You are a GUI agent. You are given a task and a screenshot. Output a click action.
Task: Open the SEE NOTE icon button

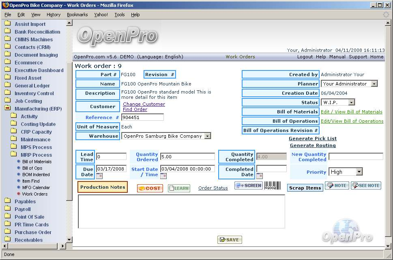click(x=366, y=185)
